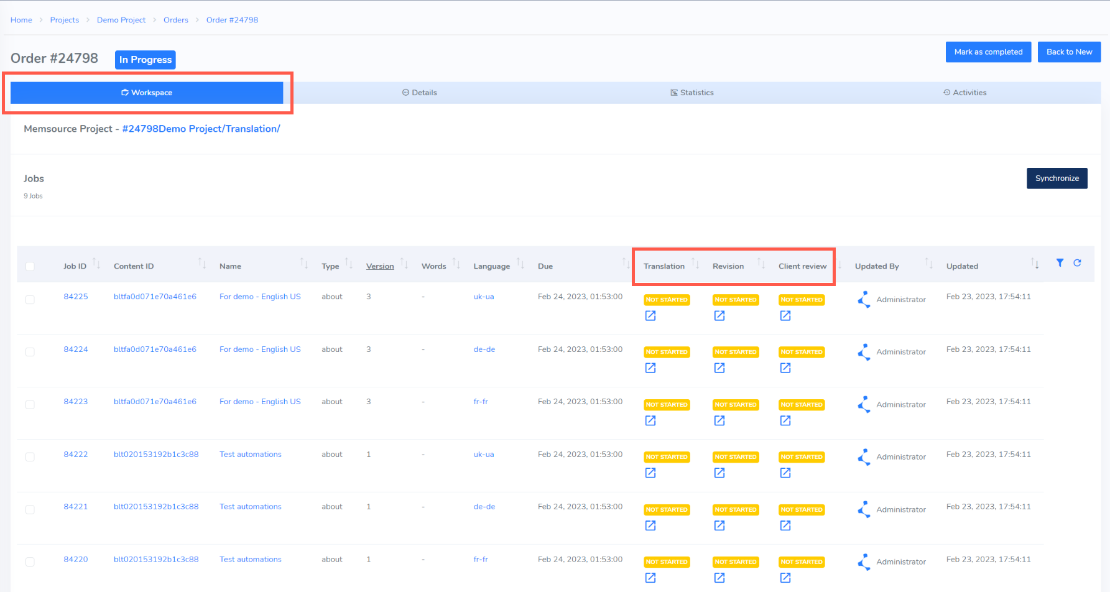Click Administrator avatar icon in job 84222 row
Image resolution: width=1110 pixels, height=592 pixels.
(864, 457)
